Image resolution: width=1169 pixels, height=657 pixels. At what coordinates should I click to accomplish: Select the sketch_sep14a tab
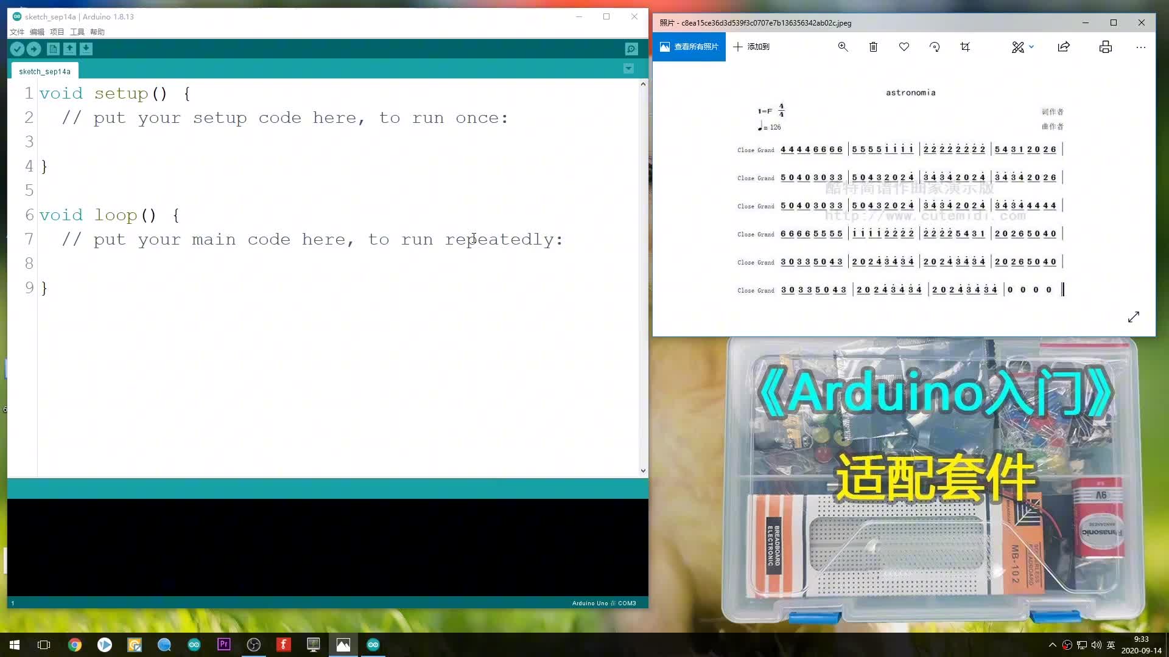[44, 71]
